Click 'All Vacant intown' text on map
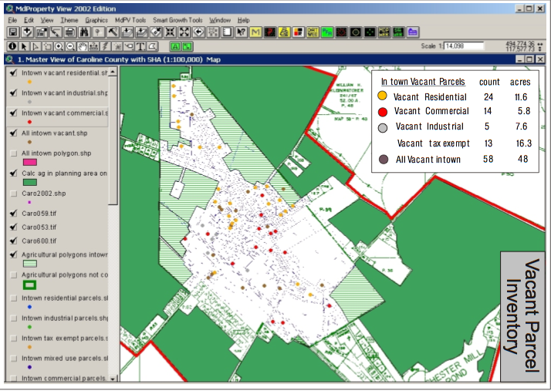Viewport: 551px width, 391px height. pos(428,160)
